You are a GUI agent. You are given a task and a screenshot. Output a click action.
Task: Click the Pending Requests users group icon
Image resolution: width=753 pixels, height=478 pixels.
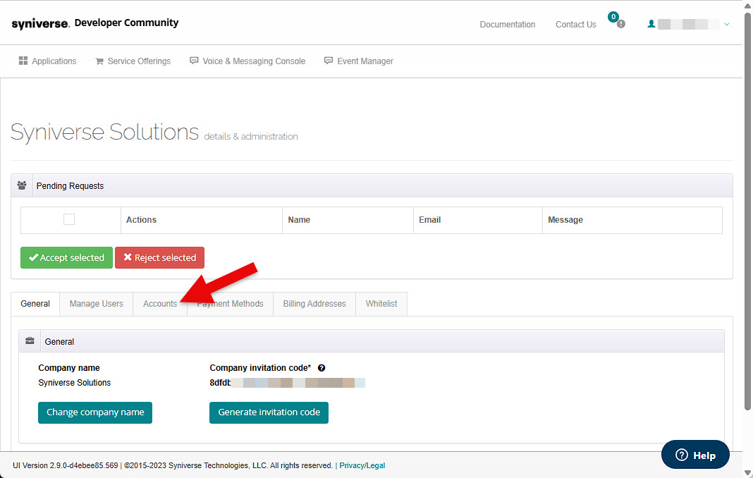[22, 186]
